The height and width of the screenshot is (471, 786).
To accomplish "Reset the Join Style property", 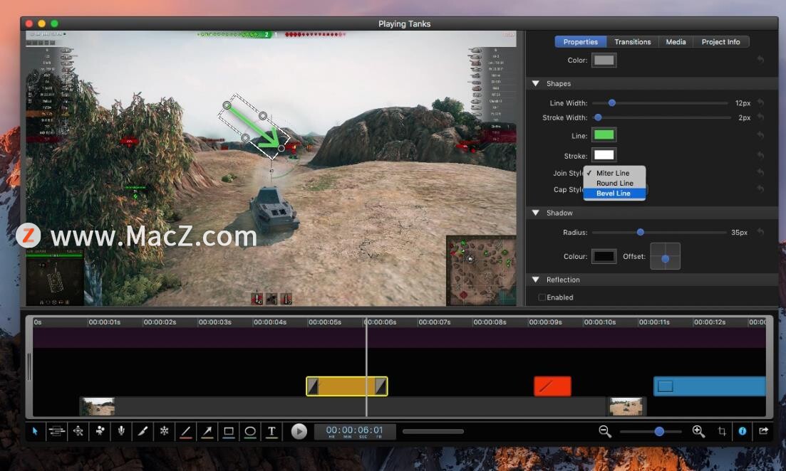I will [760, 172].
